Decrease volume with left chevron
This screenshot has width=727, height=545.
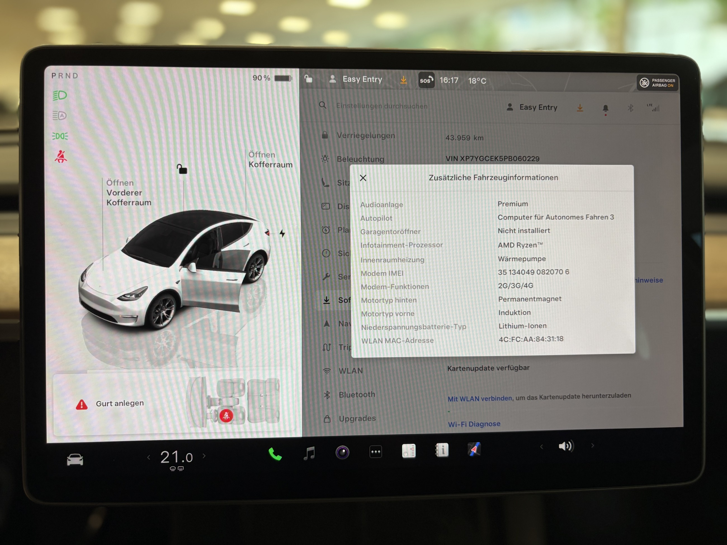pyautogui.click(x=541, y=446)
